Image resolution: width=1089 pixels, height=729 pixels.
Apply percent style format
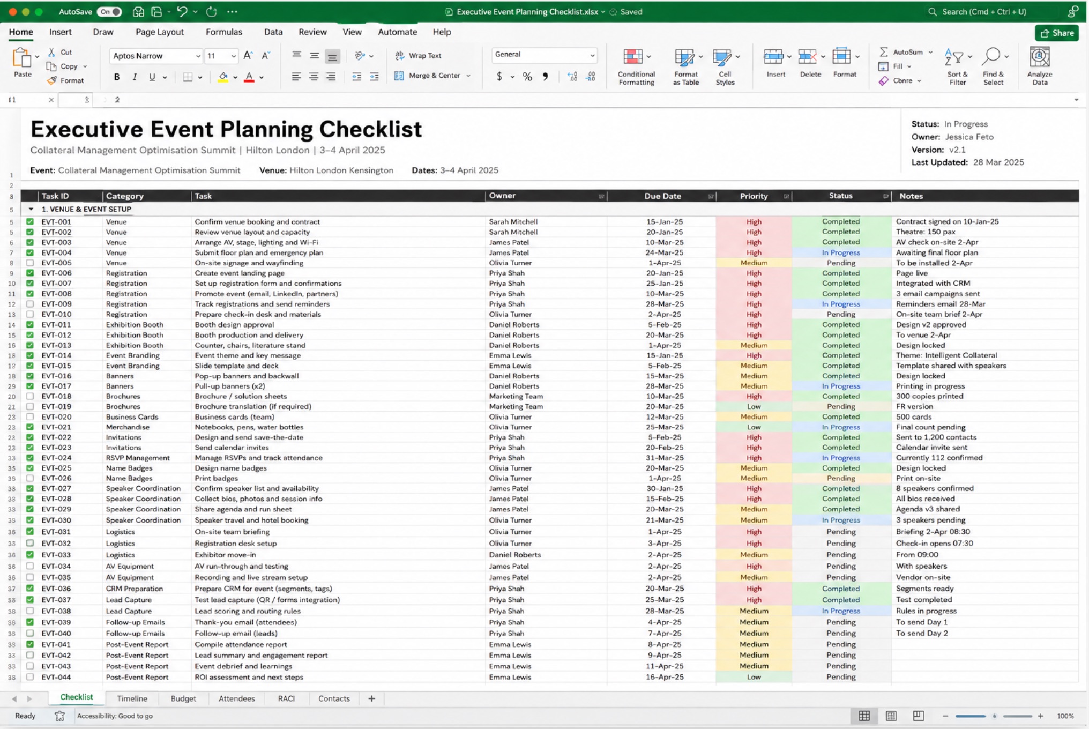click(527, 77)
